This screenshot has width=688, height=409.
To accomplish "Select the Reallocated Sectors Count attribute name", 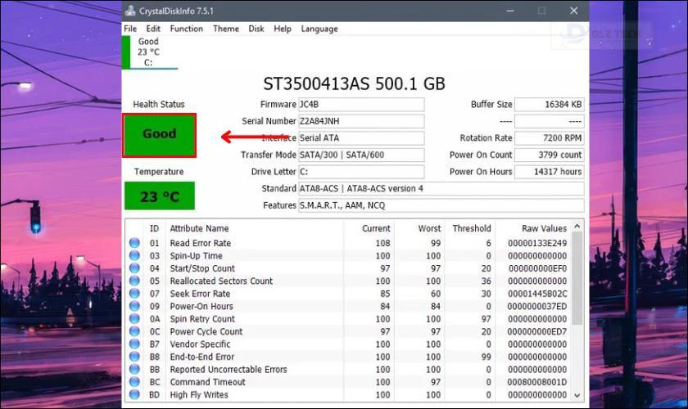I will 221,281.
